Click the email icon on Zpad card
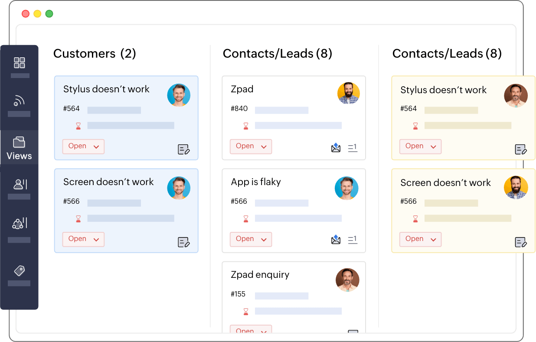Viewport: 536px width, 342px height. (336, 148)
